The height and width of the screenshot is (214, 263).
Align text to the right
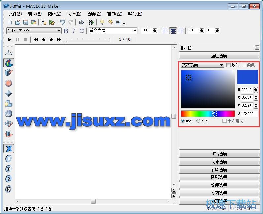(x=181, y=31)
